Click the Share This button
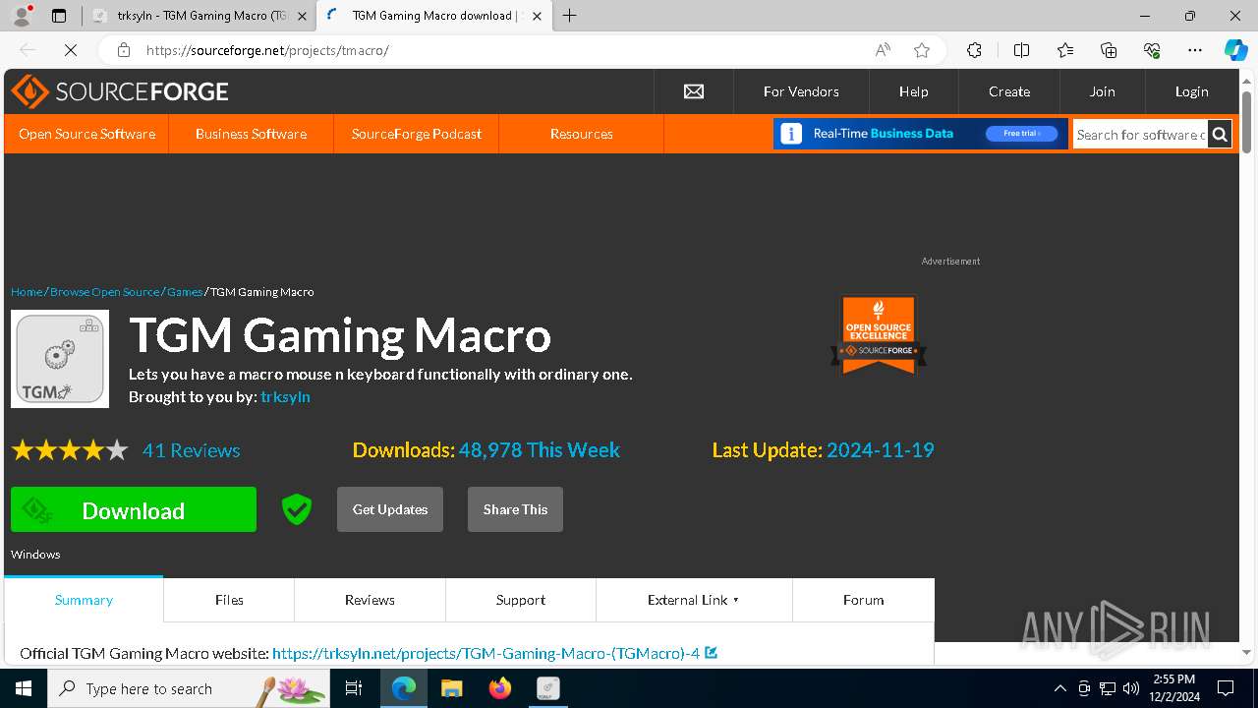The image size is (1258, 708). coord(515,509)
